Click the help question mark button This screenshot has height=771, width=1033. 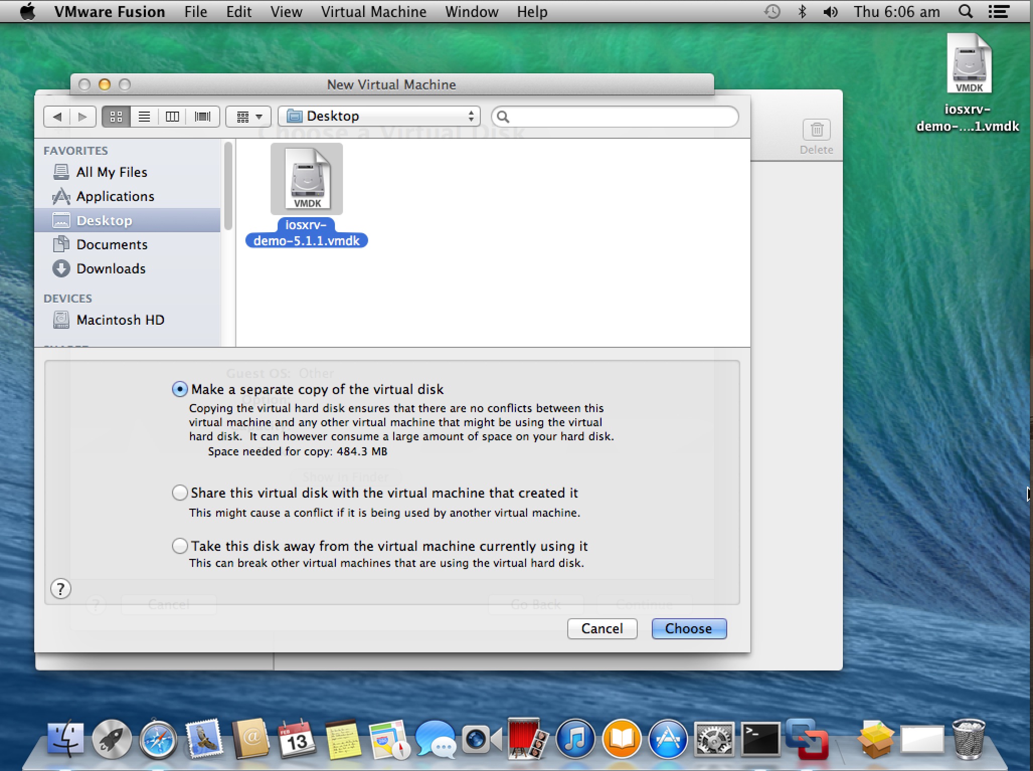[x=61, y=589]
